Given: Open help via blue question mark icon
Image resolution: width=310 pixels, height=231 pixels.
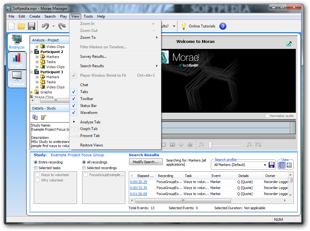Looking at the screenshot, I should click(x=223, y=26).
